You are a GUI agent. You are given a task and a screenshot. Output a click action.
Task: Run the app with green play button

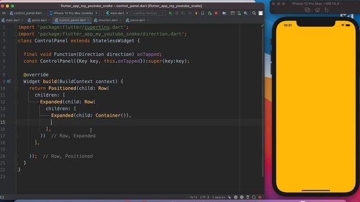(170, 13)
